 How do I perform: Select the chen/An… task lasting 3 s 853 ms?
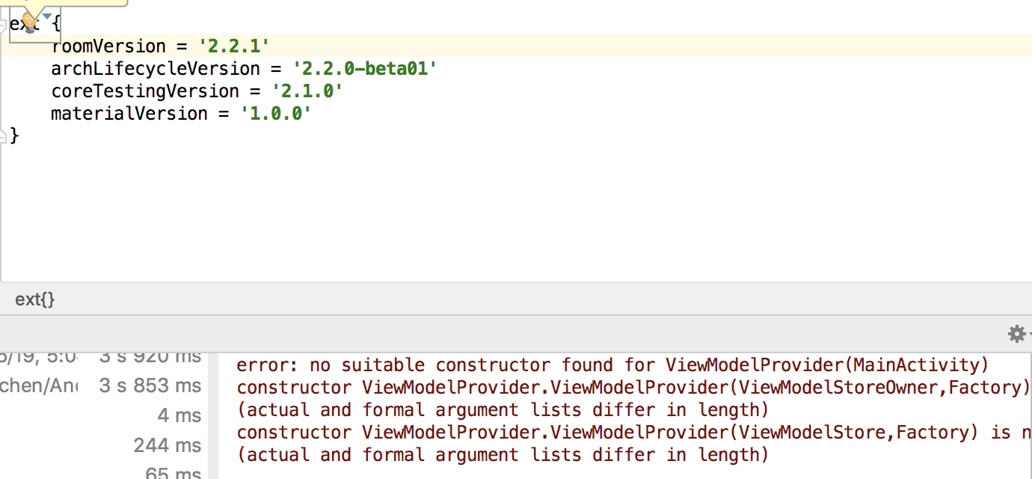(x=97, y=385)
